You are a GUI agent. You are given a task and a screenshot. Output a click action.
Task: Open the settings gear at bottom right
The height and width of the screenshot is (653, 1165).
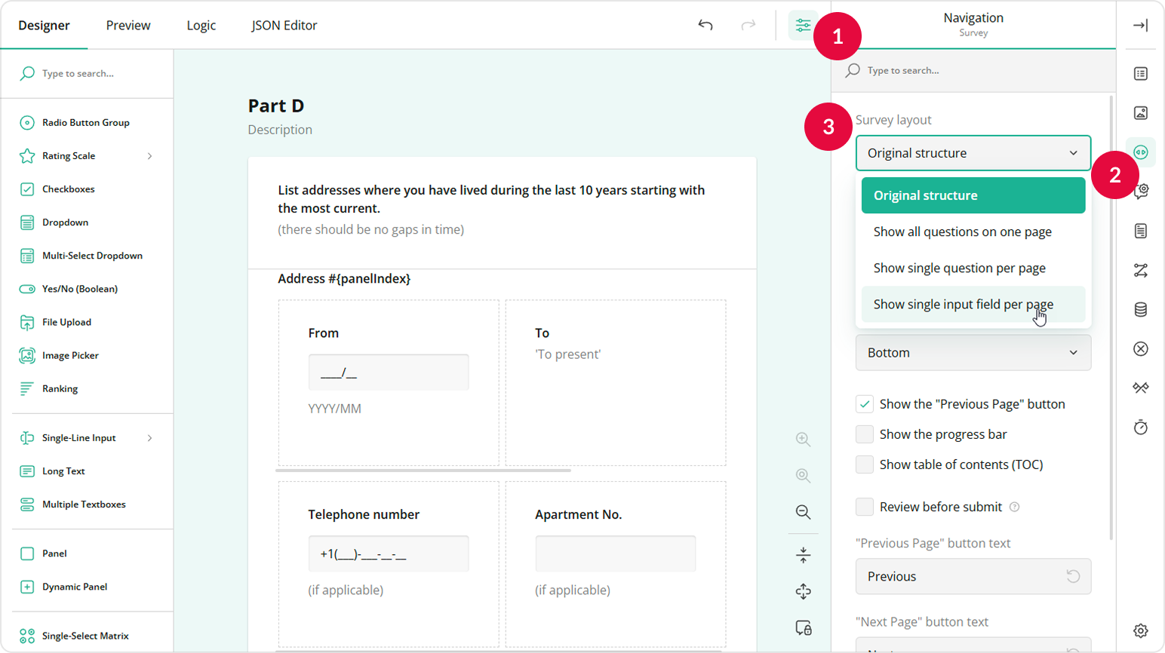[x=1140, y=630]
